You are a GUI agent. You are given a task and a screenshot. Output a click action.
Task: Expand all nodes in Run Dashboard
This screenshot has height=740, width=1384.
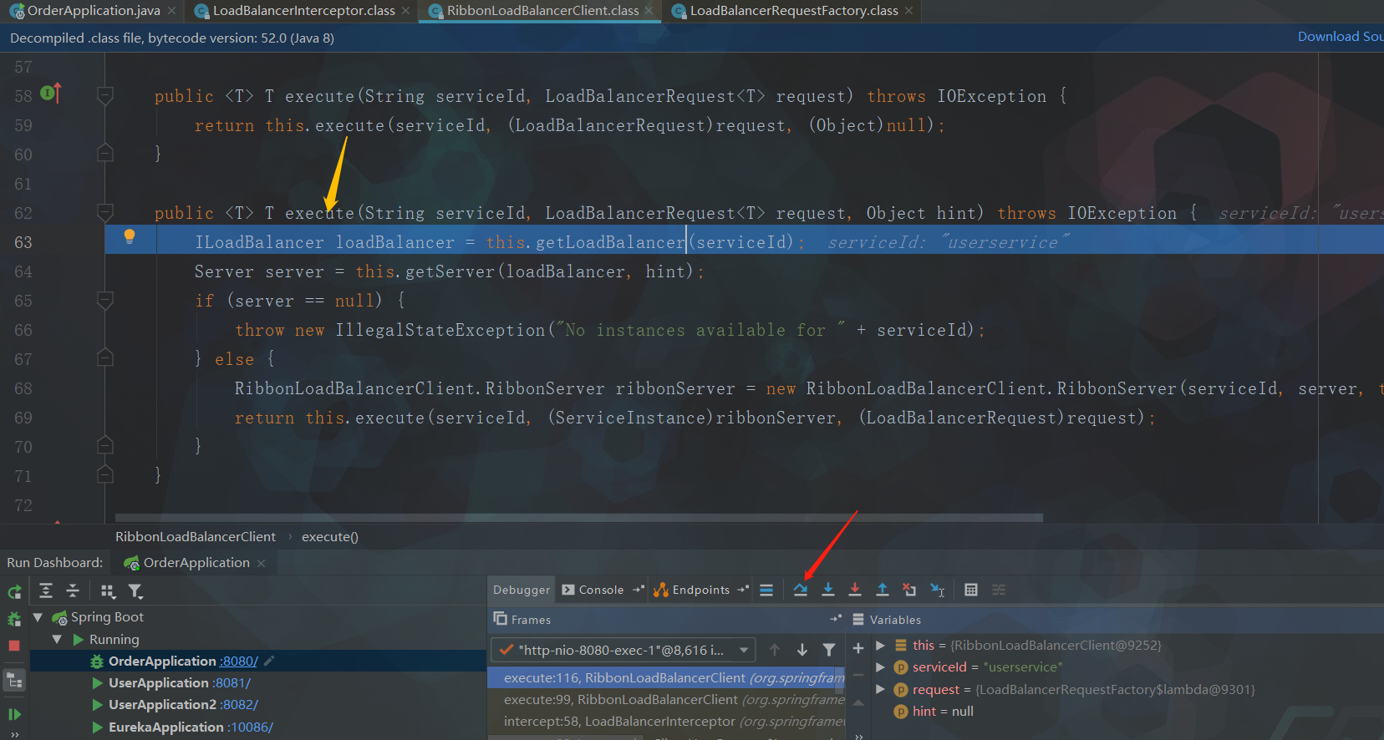click(46, 590)
